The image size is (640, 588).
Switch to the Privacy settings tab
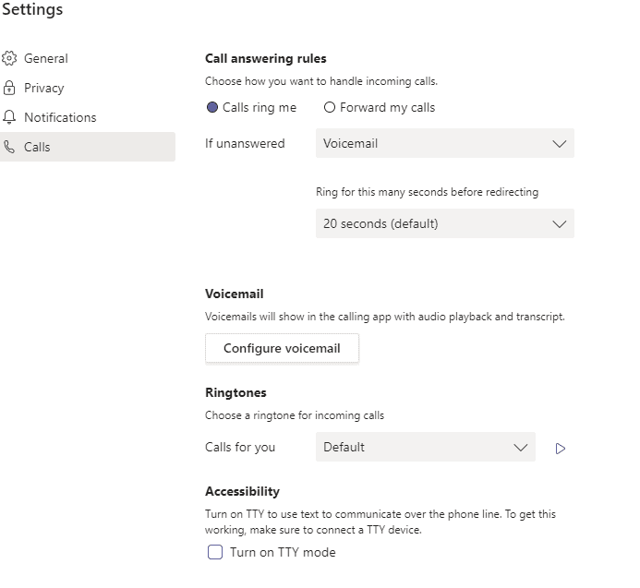[44, 88]
